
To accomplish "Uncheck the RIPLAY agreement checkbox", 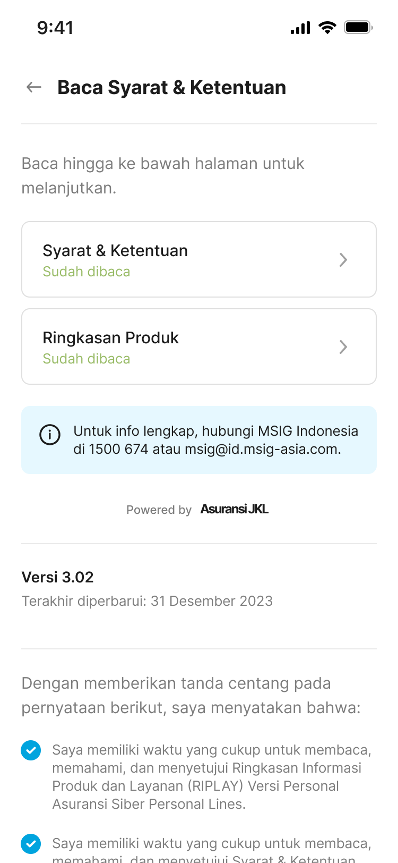I will pos(31,750).
